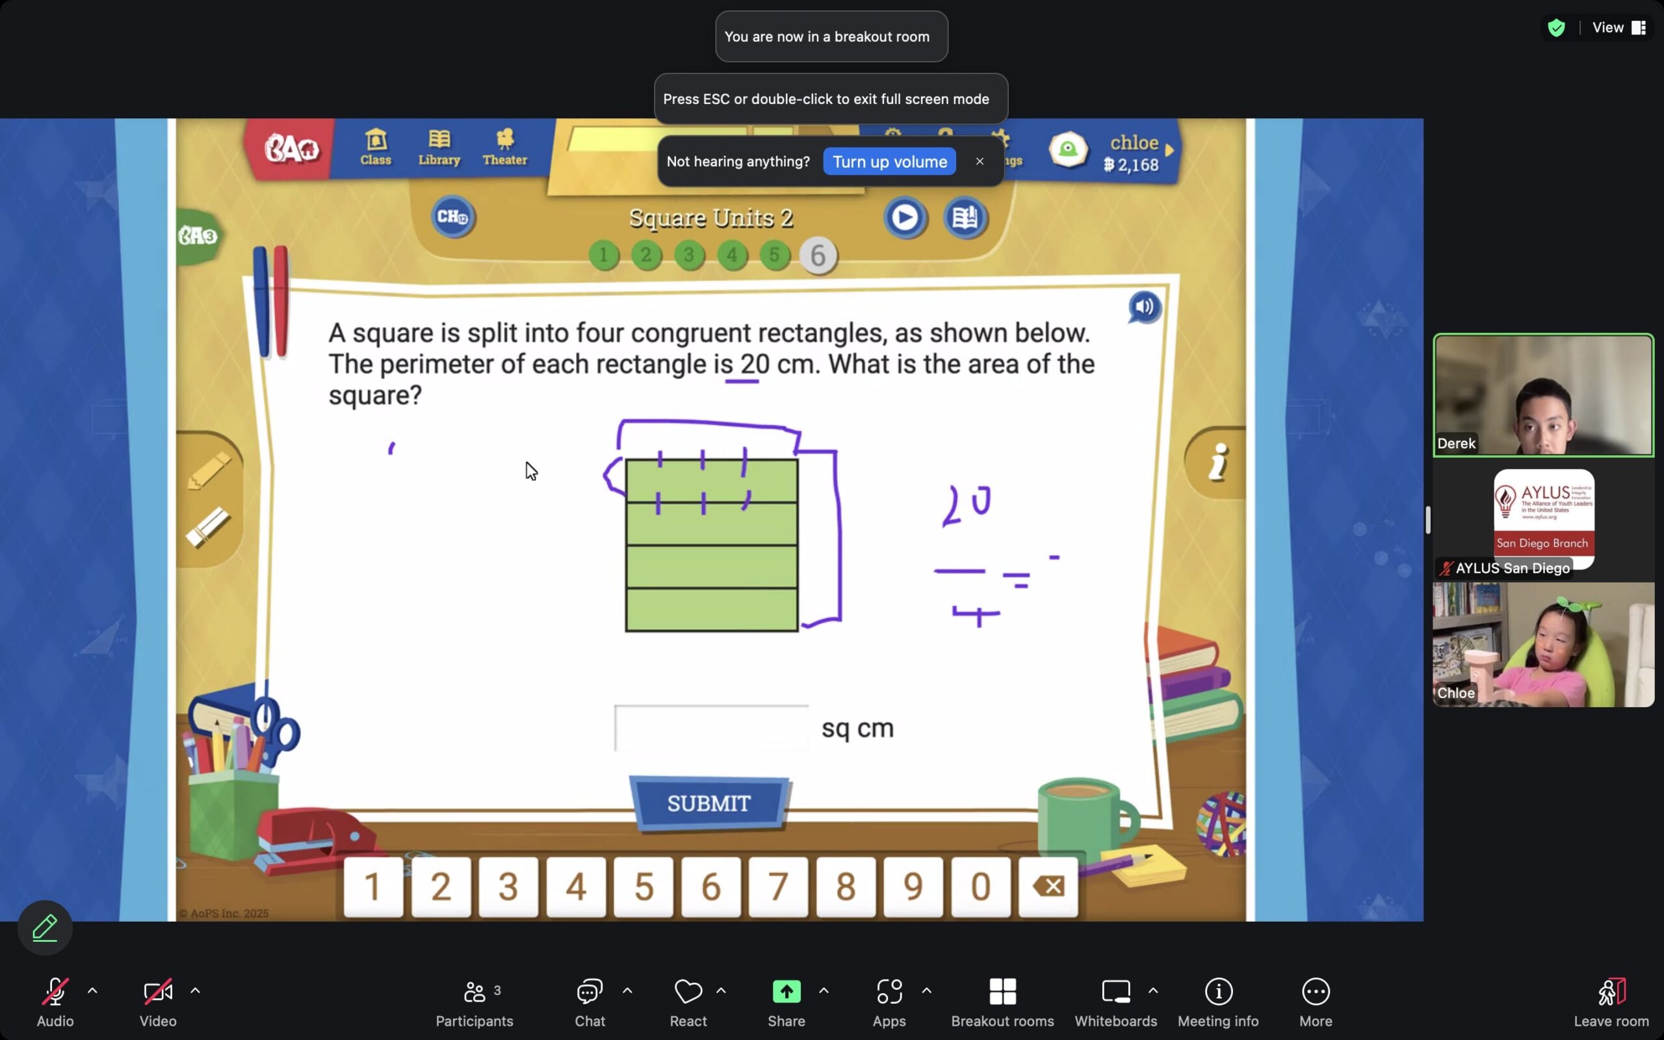This screenshot has width=1664, height=1040.
Task: Expand the Share options caret
Action: pos(824,991)
